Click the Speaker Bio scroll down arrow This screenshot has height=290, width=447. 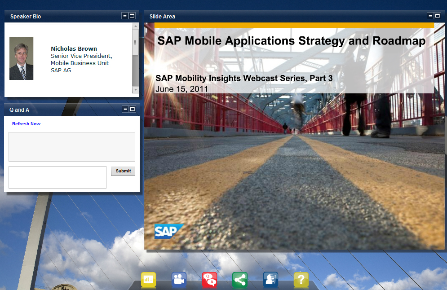click(x=136, y=90)
